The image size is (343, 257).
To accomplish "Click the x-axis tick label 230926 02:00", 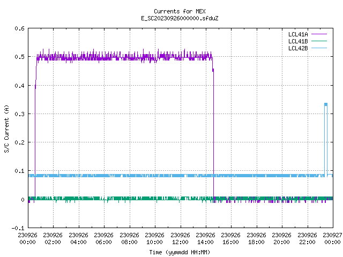I will coord(53,238).
